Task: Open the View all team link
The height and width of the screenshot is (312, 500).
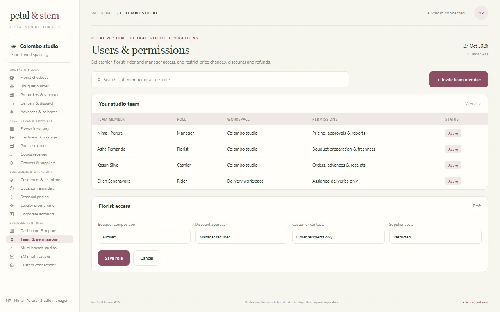Action: tap(473, 104)
